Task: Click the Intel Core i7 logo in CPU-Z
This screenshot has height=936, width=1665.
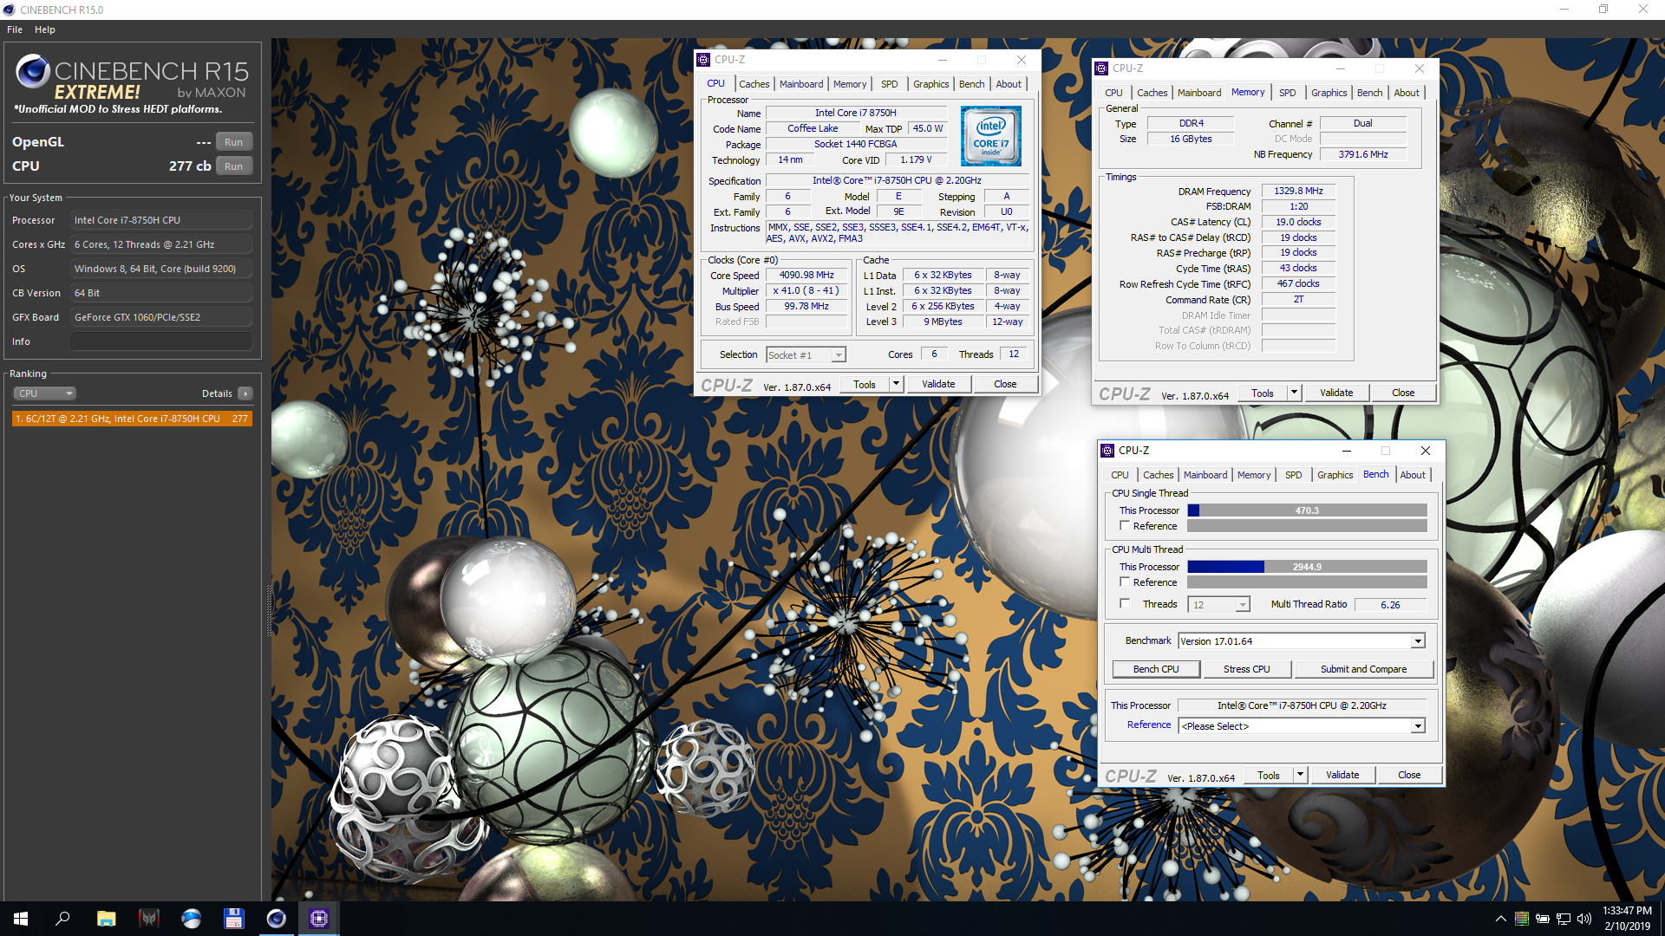Action: (x=991, y=136)
